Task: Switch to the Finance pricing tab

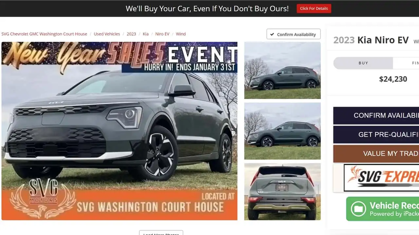Action: (x=406, y=63)
